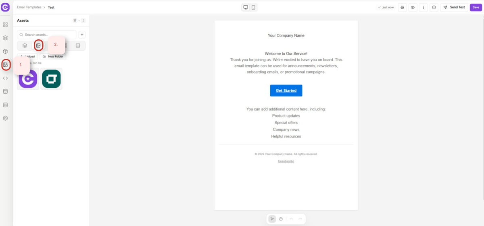Image resolution: width=484 pixels, height=226 pixels.
Task: Select the Product updates line in the email
Action: tap(286, 116)
